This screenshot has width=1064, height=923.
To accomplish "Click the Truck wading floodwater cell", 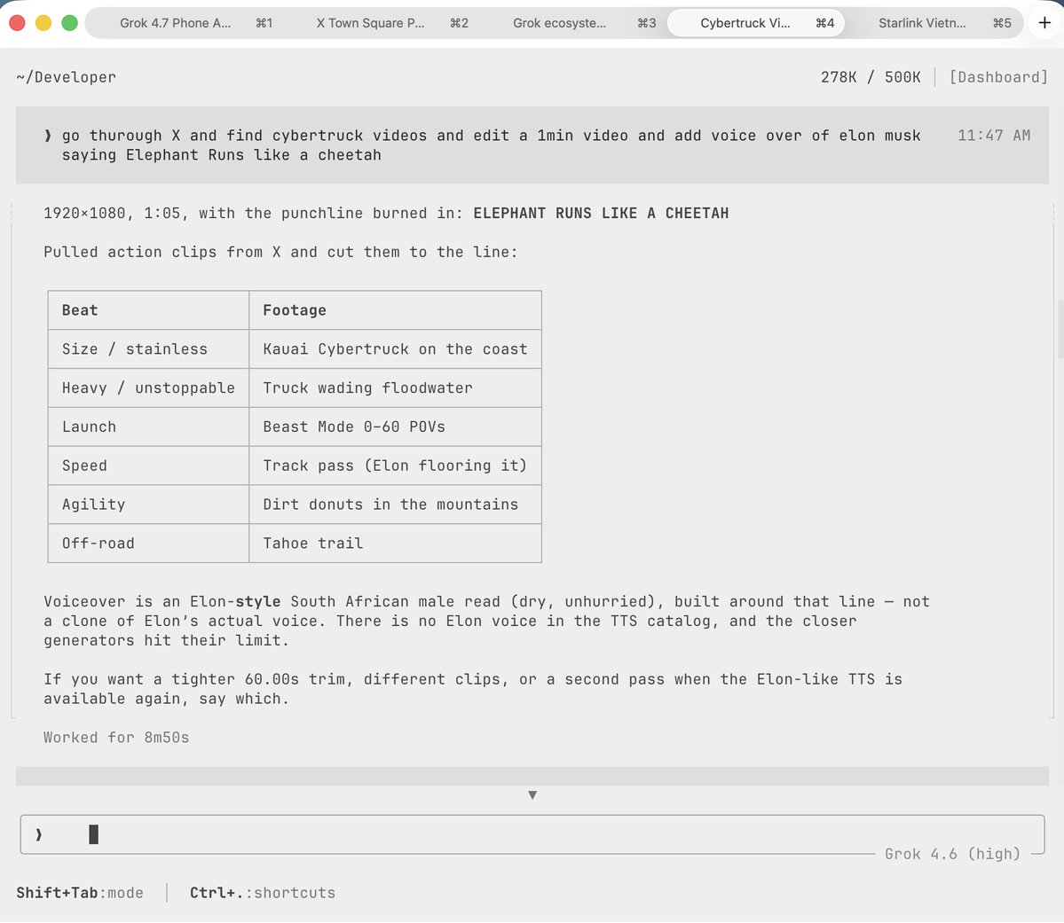I will (x=395, y=388).
